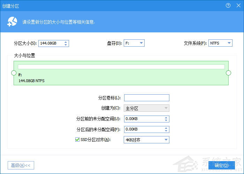This screenshot has width=244, height=174.
Task: Open the 4KB对齐 alignment dropdown
Action: [146, 140]
